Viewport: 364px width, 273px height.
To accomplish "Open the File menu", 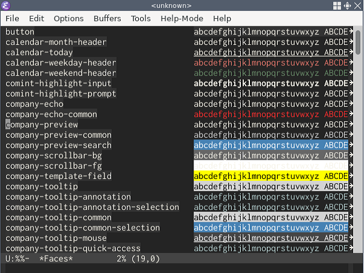I will 12,18.
